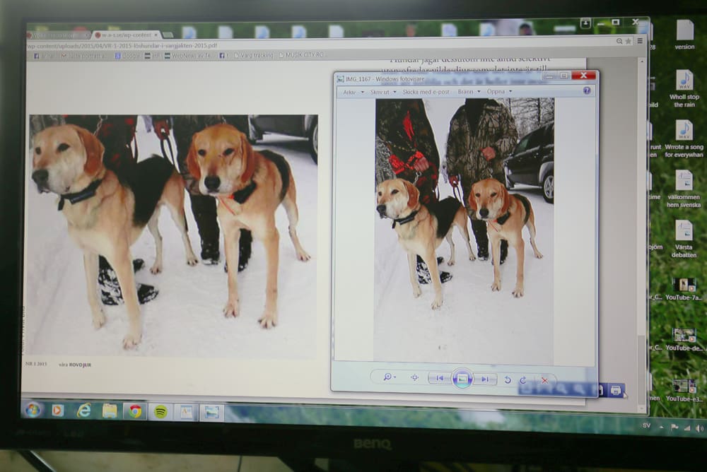Fit photo to actual size in fotovisare
The width and height of the screenshot is (707, 472).
click(414, 377)
